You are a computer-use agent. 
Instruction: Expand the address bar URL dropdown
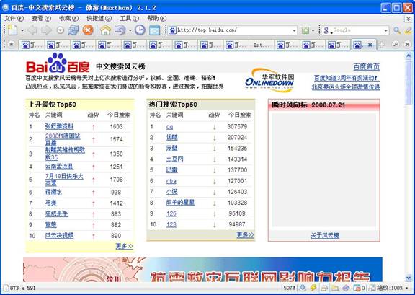pos(294,30)
